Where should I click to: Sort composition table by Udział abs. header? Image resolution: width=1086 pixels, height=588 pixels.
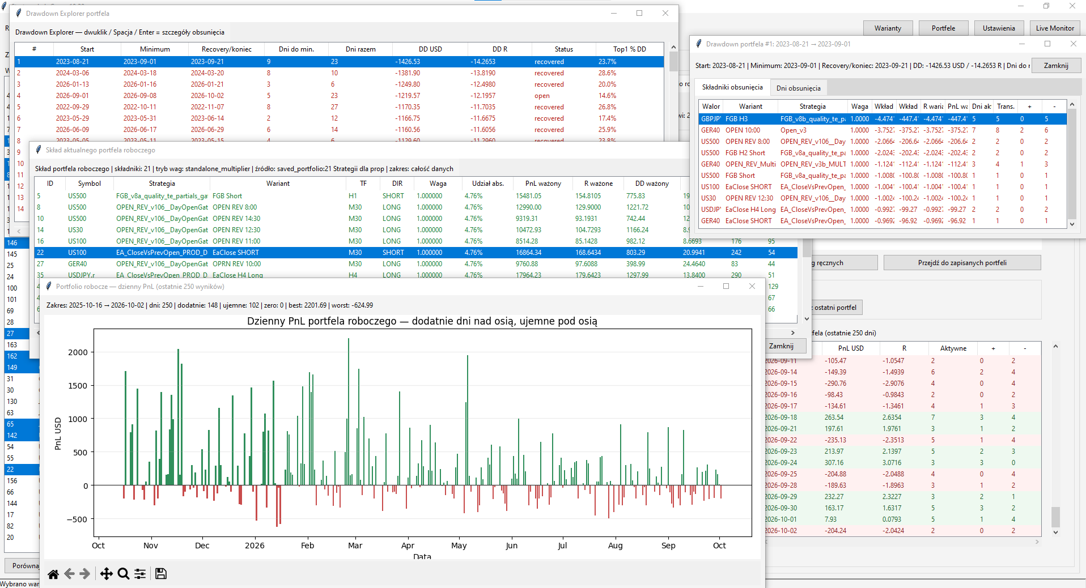pos(487,184)
